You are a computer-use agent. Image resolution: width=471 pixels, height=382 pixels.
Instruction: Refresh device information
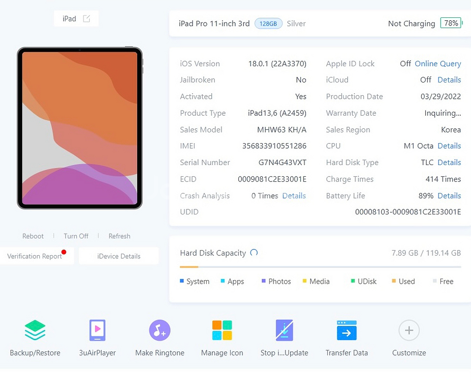[x=119, y=236]
